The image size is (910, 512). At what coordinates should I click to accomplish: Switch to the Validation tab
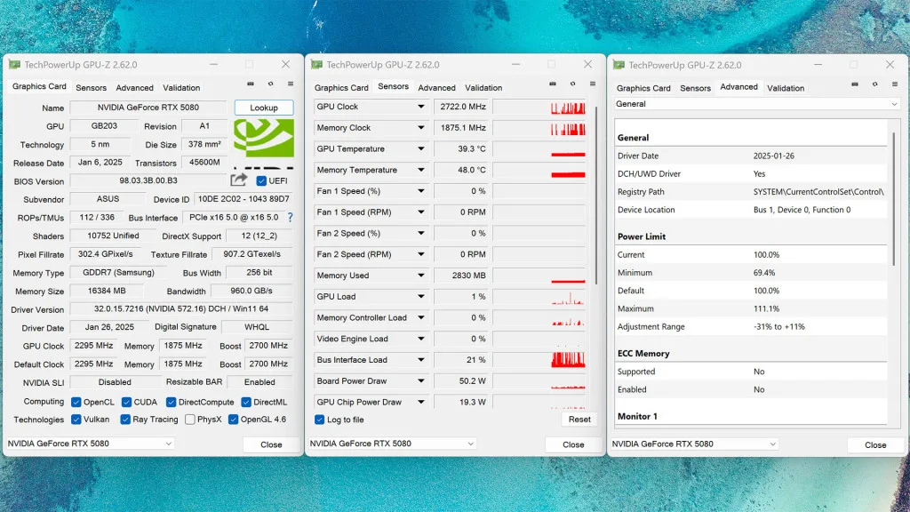(181, 87)
